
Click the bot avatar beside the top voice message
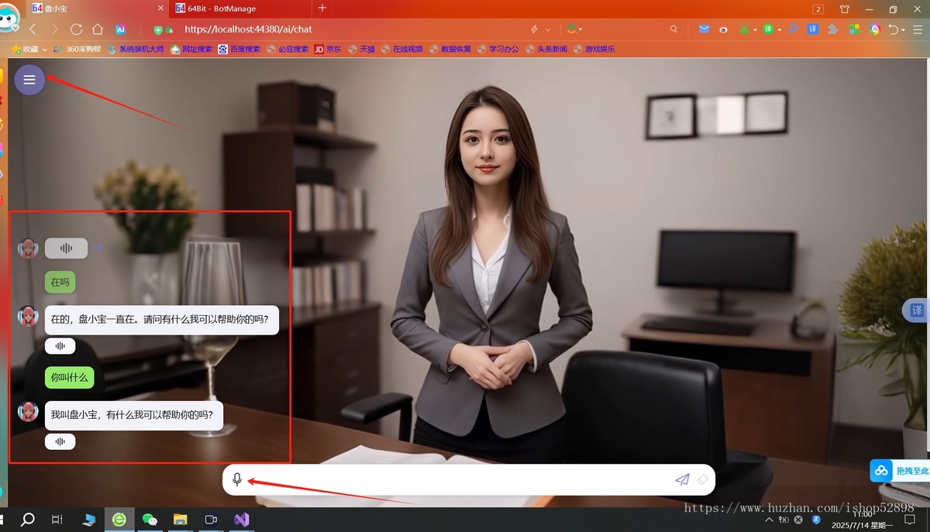tap(28, 249)
